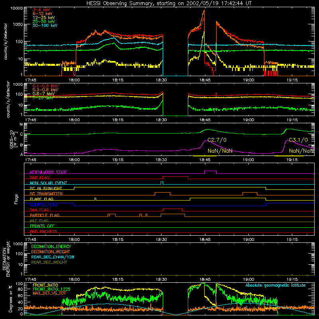Image resolution: width=319 pixels, height=319 pixels.
Task: Click the C3.1/0 flare class annotation
Action: (298, 140)
